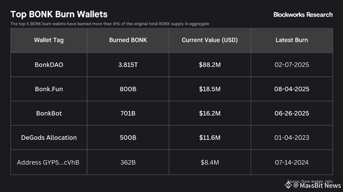Click the DeGods Allocation wallet cell
343x192 pixels.
pos(49,138)
